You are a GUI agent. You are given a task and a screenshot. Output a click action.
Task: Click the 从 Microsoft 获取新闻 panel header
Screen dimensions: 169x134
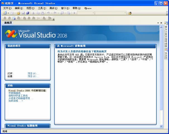pyautogui.click(x=105, y=46)
